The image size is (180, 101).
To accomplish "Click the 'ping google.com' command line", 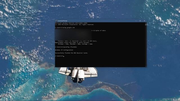I will pyautogui.click(x=65, y=27).
